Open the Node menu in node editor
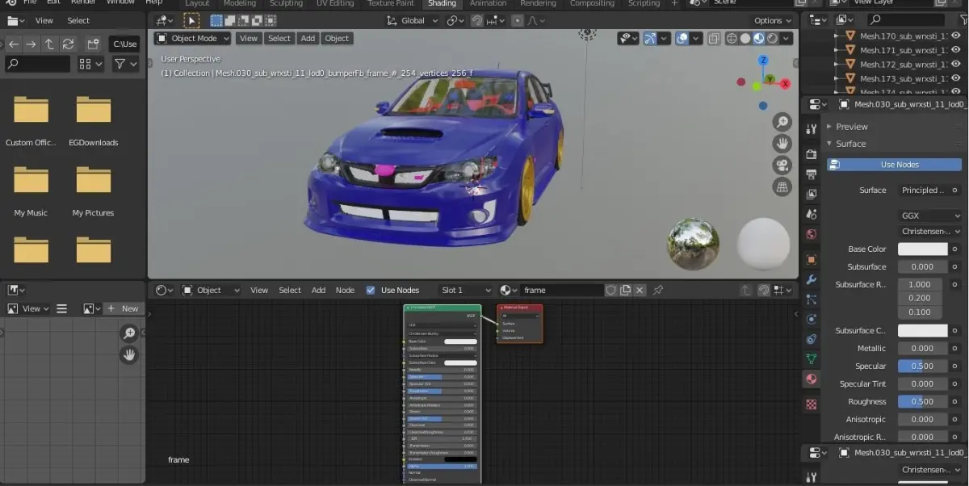 [345, 290]
